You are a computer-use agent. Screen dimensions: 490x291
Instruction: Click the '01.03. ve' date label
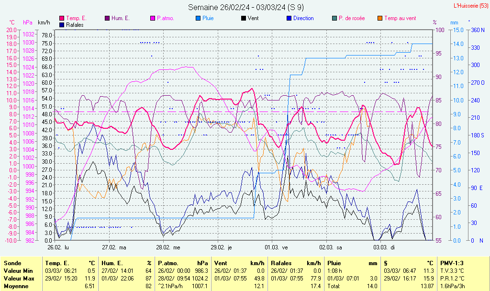click(276, 247)
